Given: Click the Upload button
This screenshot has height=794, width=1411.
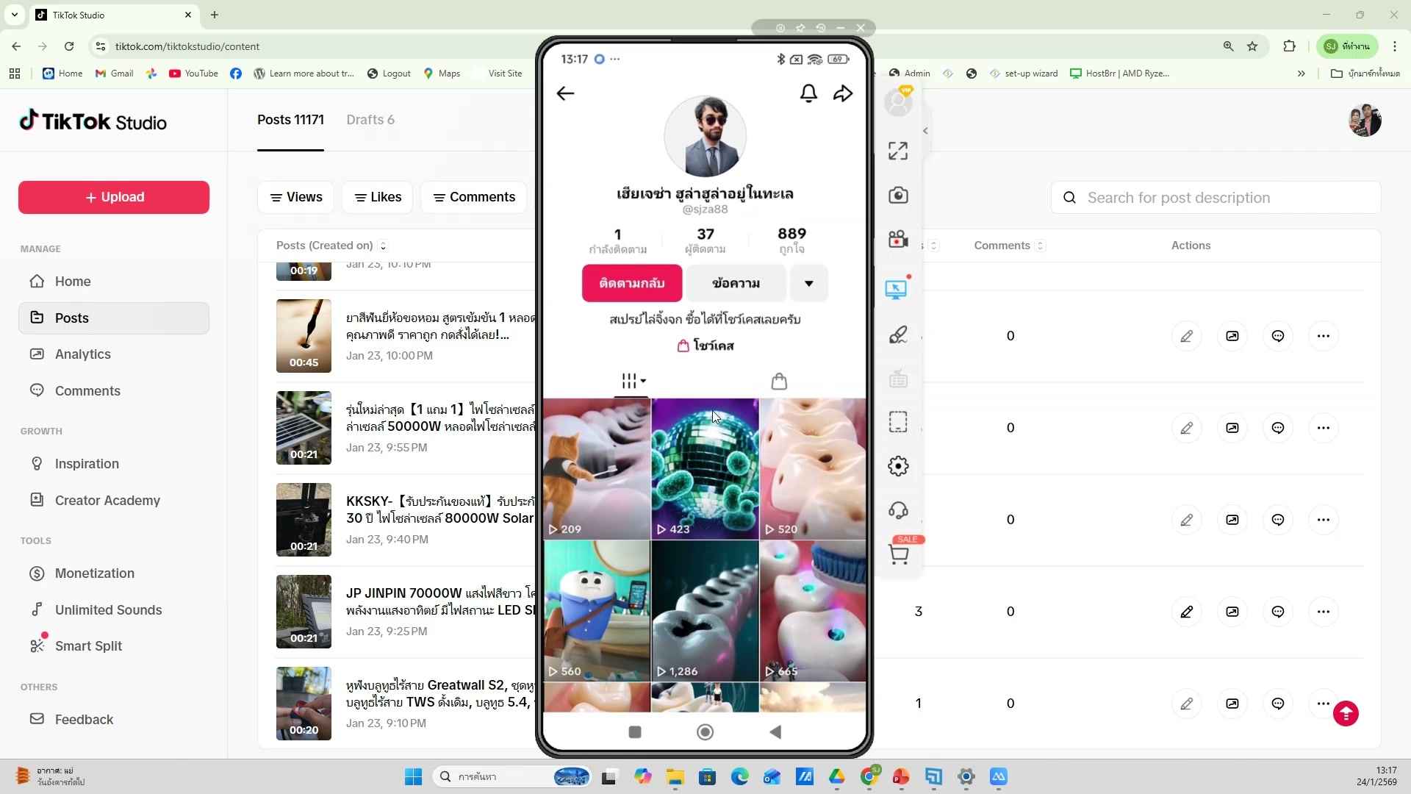Looking at the screenshot, I should click(x=112, y=197).
